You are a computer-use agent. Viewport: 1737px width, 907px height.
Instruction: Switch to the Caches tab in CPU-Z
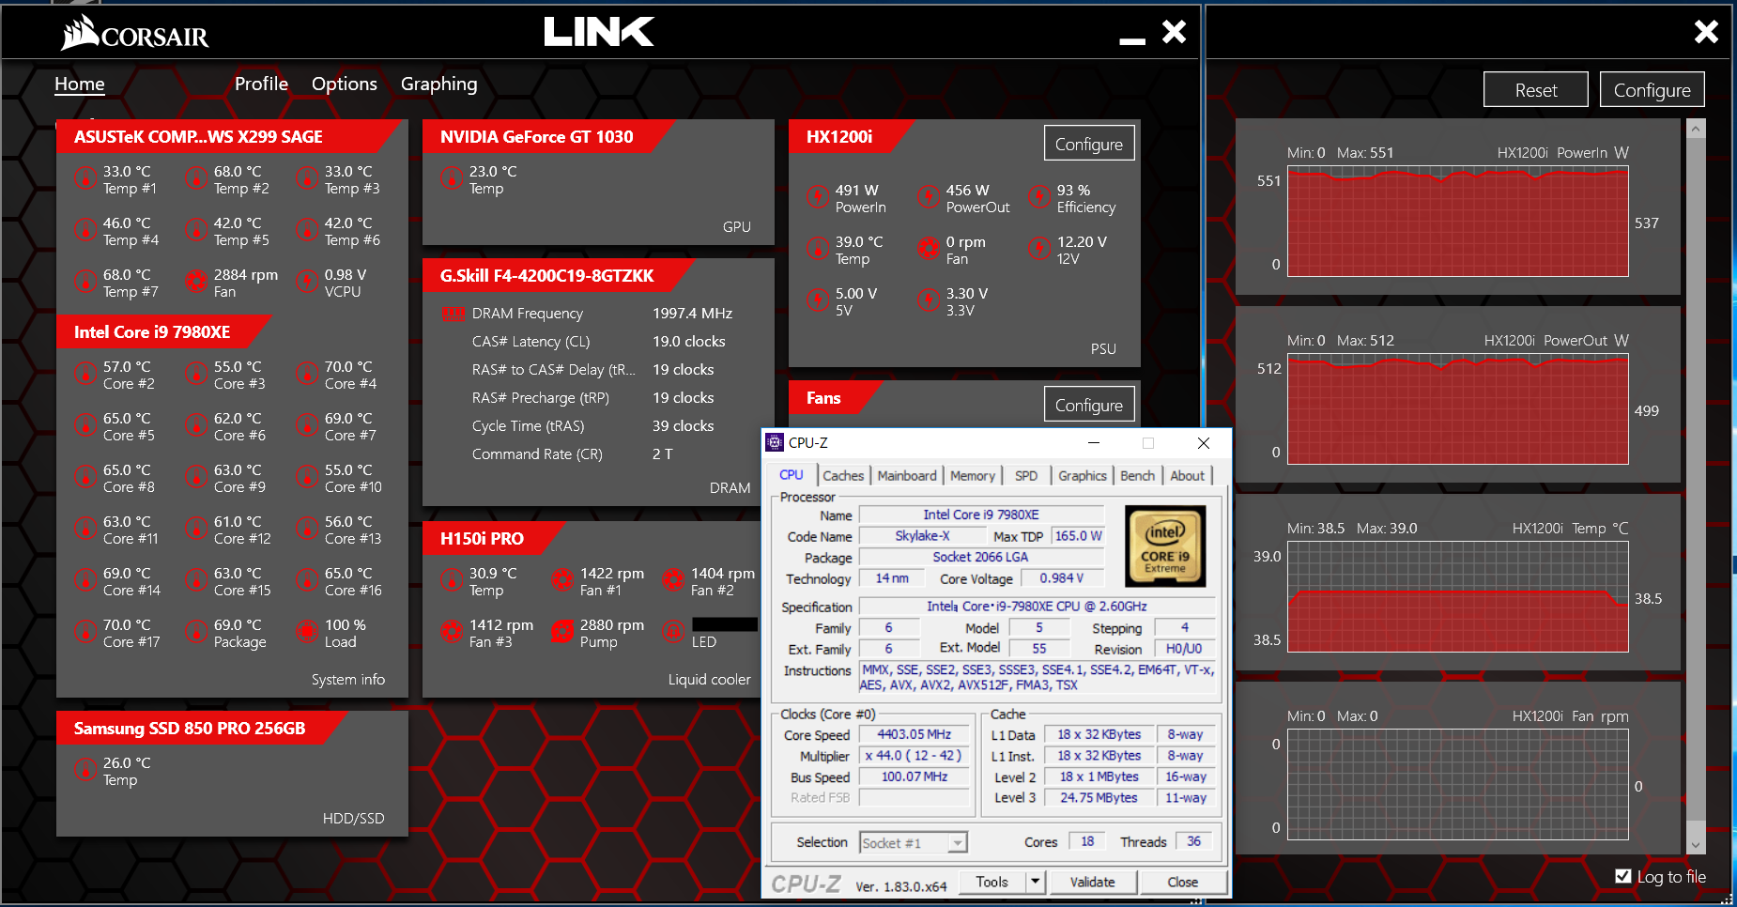click(843, 476)
